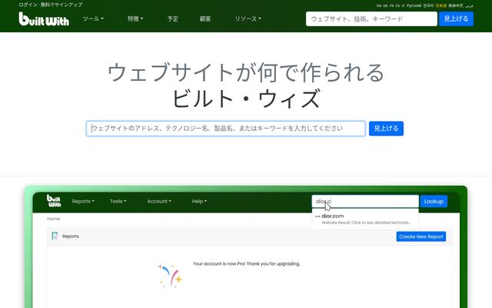Click the BuiltWith Pro dashboard demo image

pyautogui.click(x=246, y=246)
